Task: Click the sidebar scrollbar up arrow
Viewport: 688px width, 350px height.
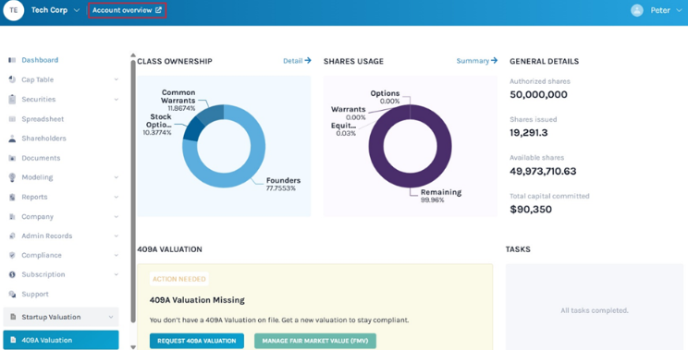Action: [133, 55]
